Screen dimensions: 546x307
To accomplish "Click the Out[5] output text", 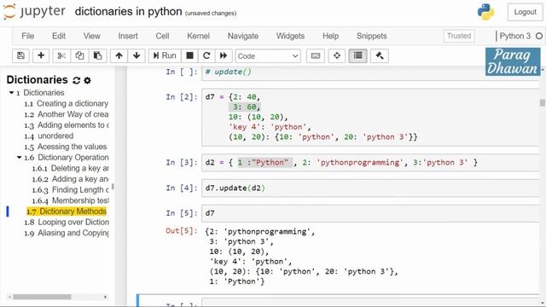I will (301, 257).
